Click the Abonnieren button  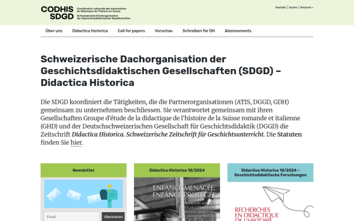click(113, 217)
